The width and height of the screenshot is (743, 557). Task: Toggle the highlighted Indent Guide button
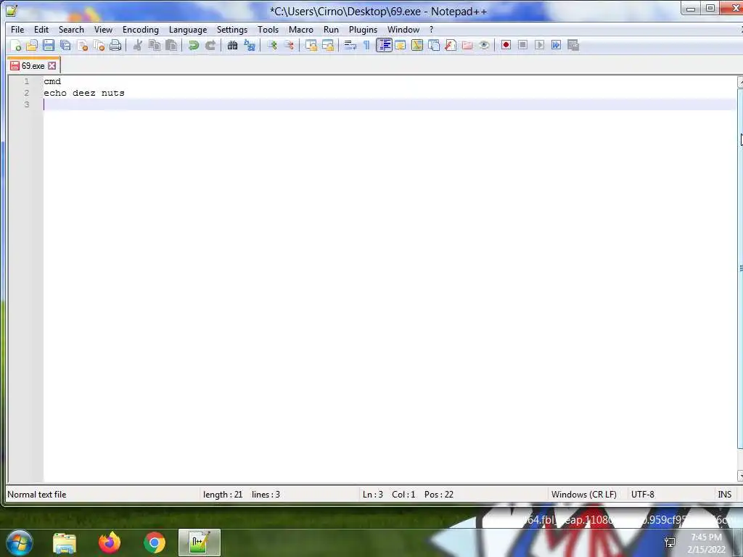point(384,46)
